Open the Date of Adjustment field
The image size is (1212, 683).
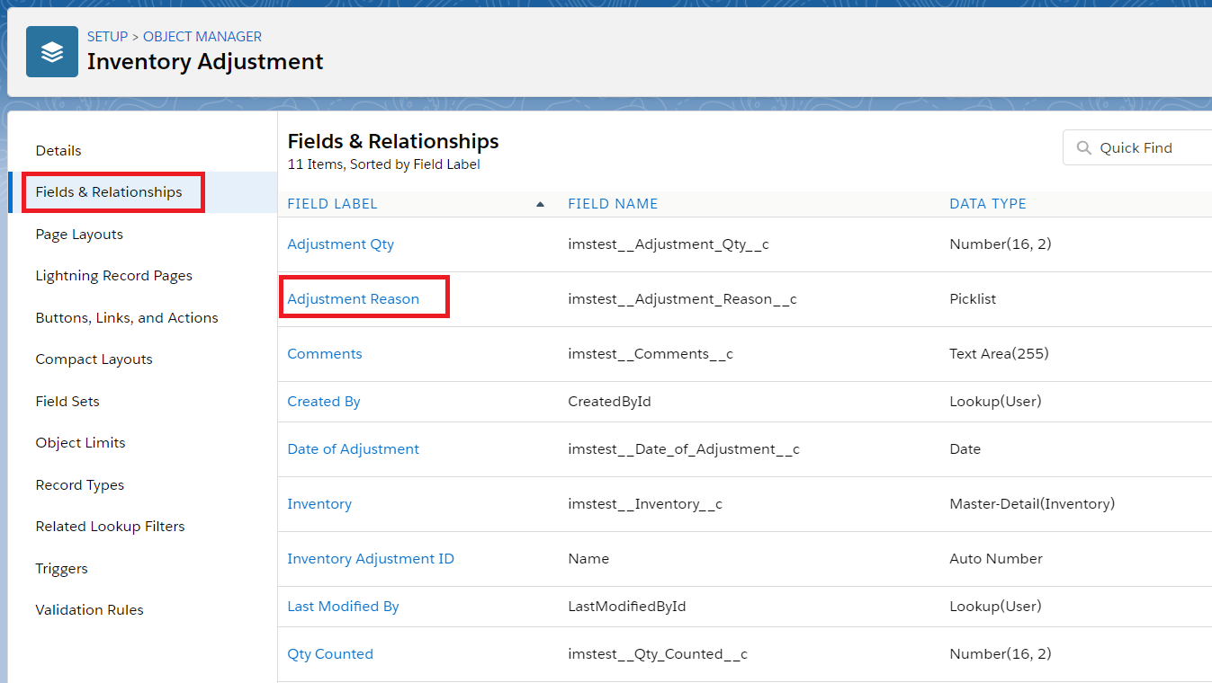353,448
